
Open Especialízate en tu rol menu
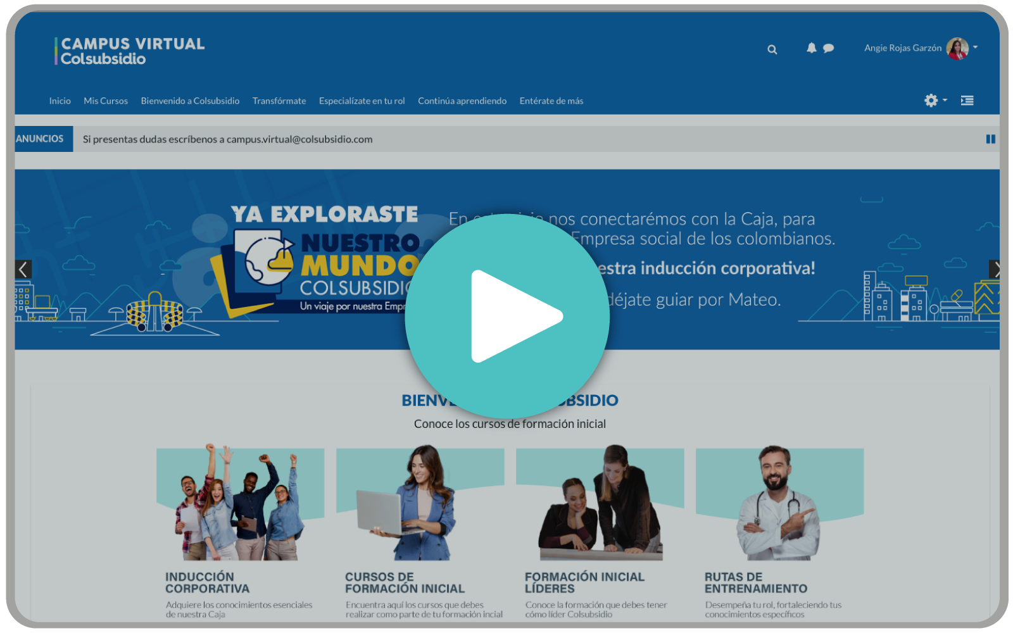(x=362, y=101)
